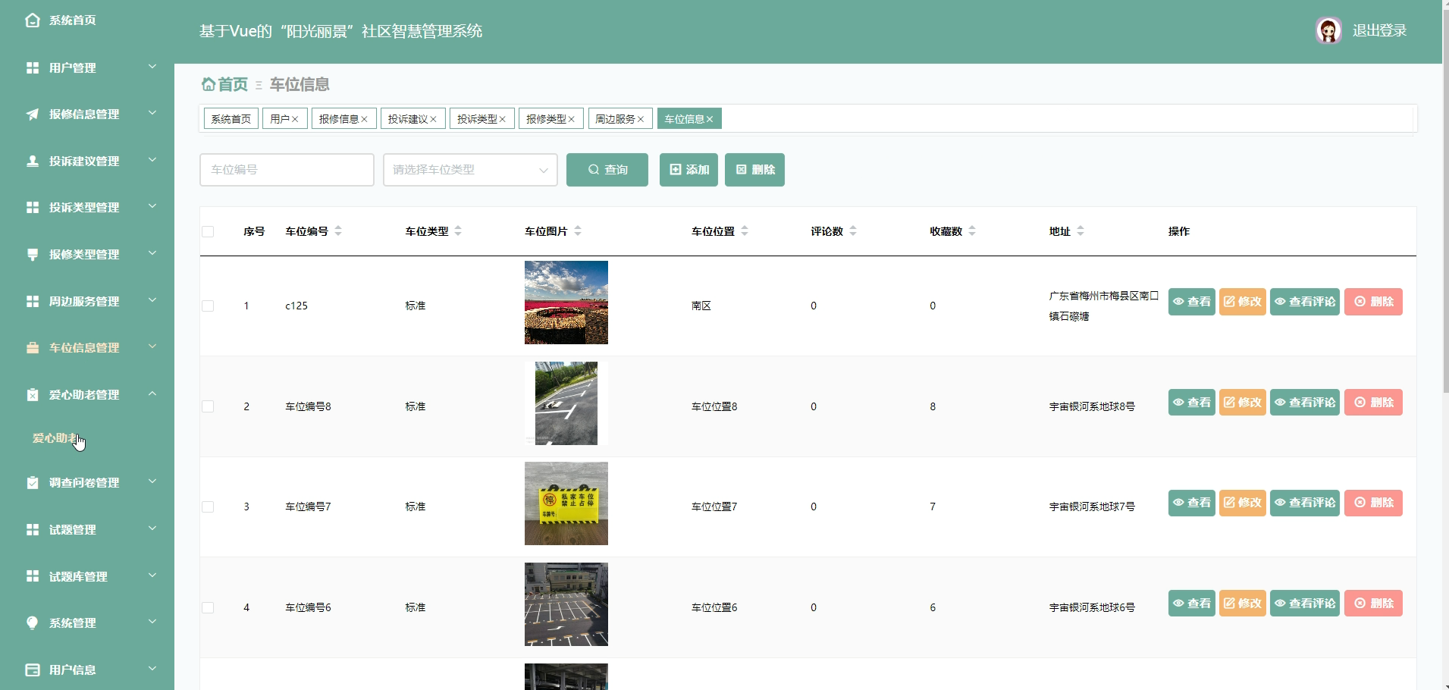Open the 爱心助老 submenu item
The image size is (1449, 690).
click(55, 438)
